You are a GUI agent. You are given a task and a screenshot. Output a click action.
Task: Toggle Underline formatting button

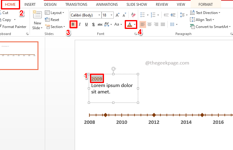click(x=86, y=24)
